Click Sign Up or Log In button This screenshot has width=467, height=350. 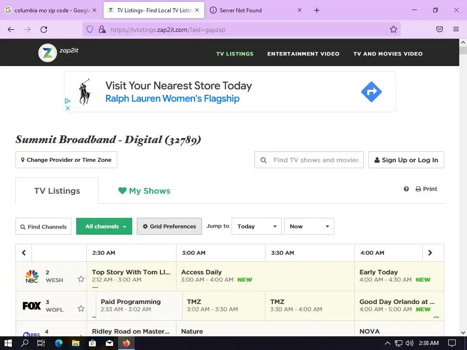coord(406,160)
